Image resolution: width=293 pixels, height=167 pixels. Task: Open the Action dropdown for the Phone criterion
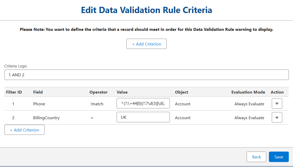[x=277, y=103]
